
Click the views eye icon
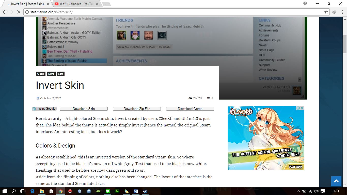point(190,98)
